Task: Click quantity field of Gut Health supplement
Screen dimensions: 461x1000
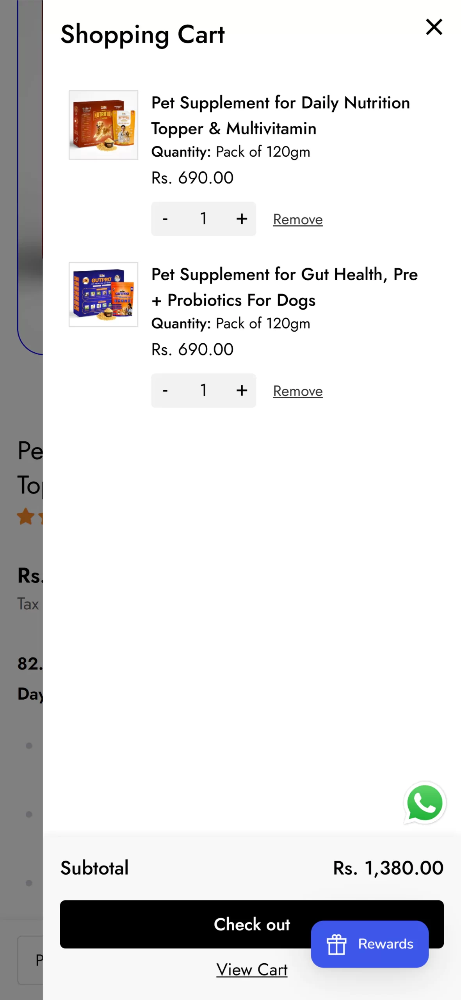Action: pos(203,390)
